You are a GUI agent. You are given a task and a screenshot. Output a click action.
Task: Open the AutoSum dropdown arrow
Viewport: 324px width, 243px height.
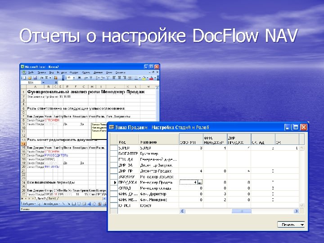click(50, 78)
